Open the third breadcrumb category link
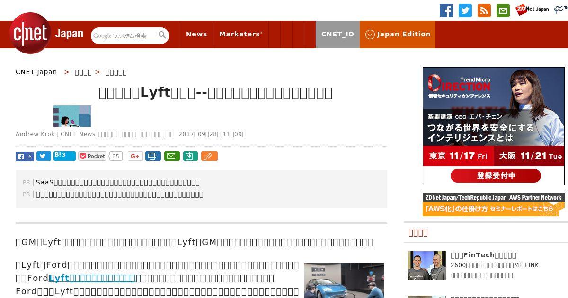This screenshot has width=568, height=298. point(116,72)
